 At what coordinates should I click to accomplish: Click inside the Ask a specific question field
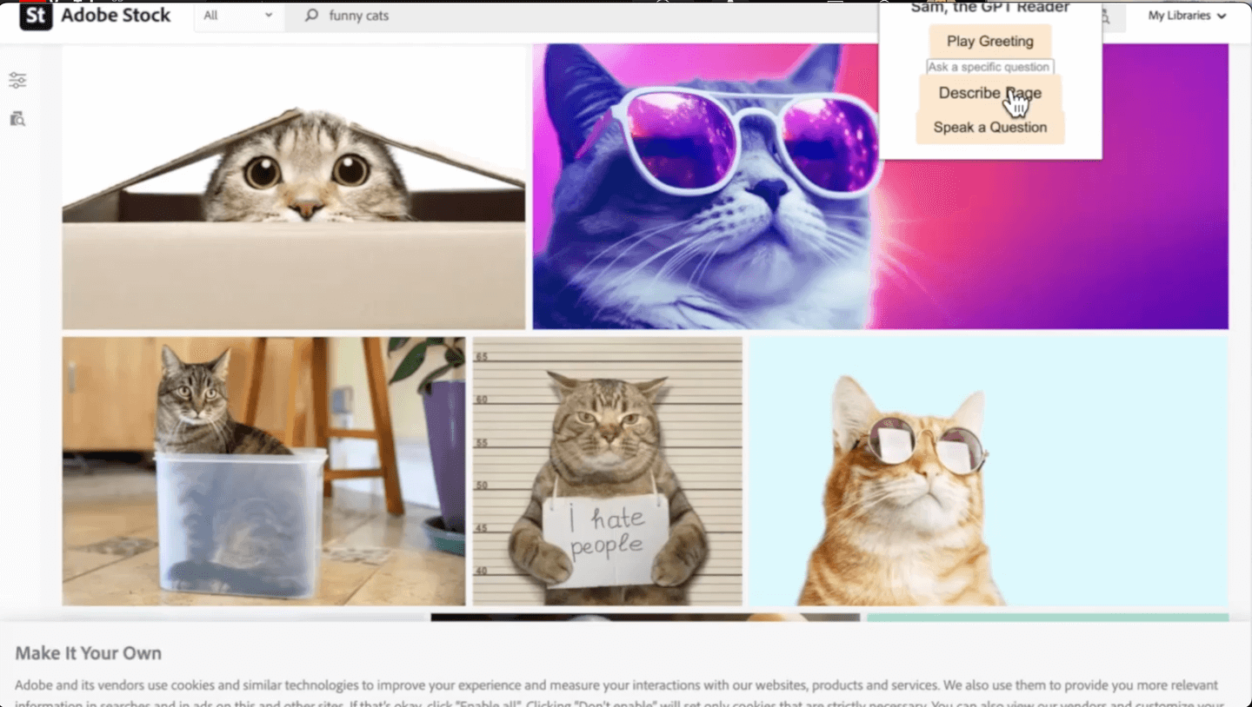[989, 66]
